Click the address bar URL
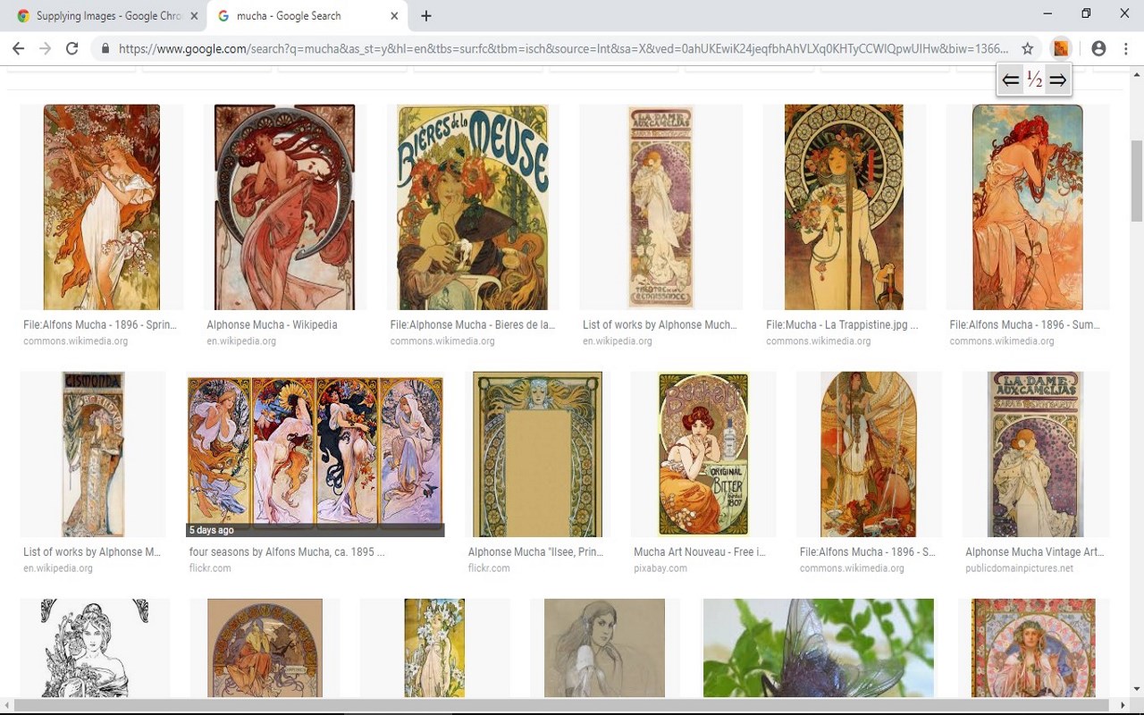Image resolution: width=1144 pixels, height=715 pixels. click(x=563, y=48)
